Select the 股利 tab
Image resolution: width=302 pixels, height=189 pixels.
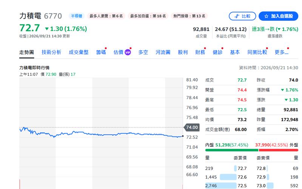(x=183, y=52)
